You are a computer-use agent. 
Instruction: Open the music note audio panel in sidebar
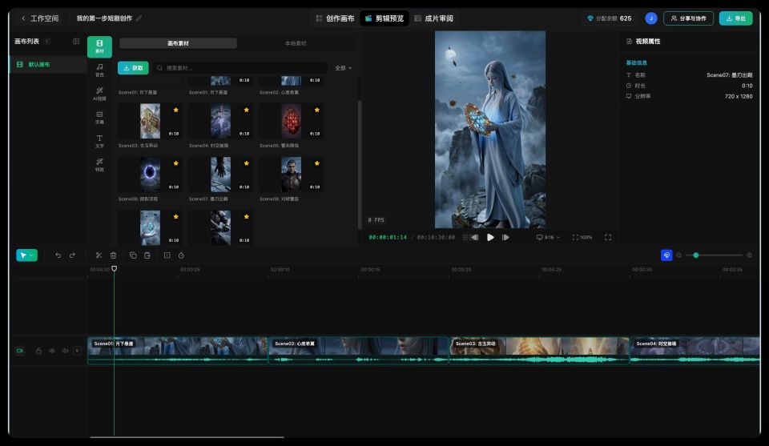pos(99,70)
